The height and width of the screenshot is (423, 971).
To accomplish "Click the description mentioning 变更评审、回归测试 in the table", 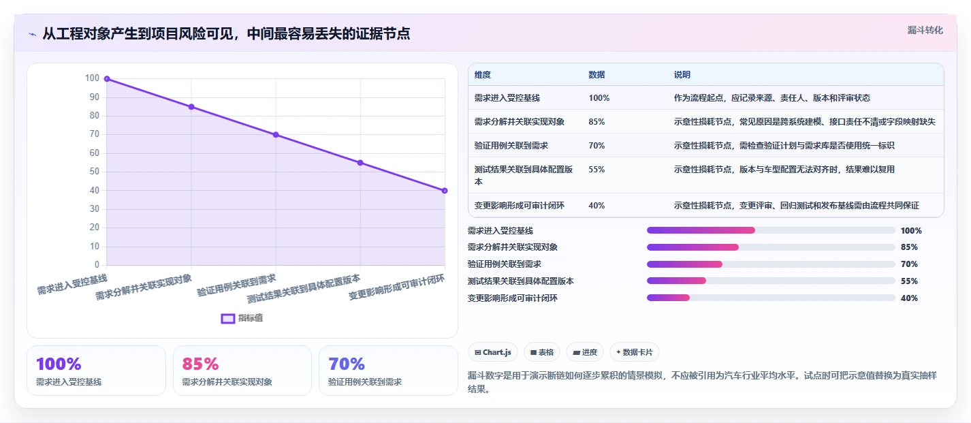I will point(797,206).
